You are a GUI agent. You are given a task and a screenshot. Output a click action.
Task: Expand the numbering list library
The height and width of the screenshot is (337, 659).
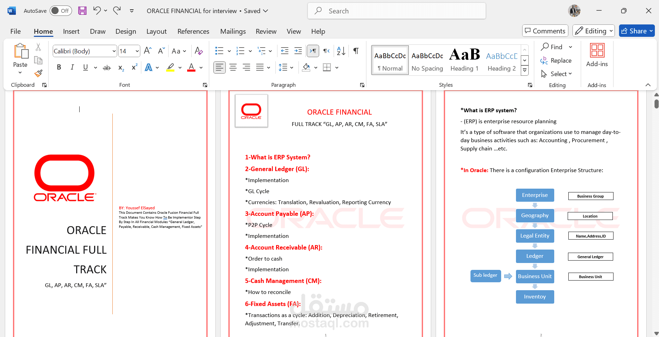250,51
